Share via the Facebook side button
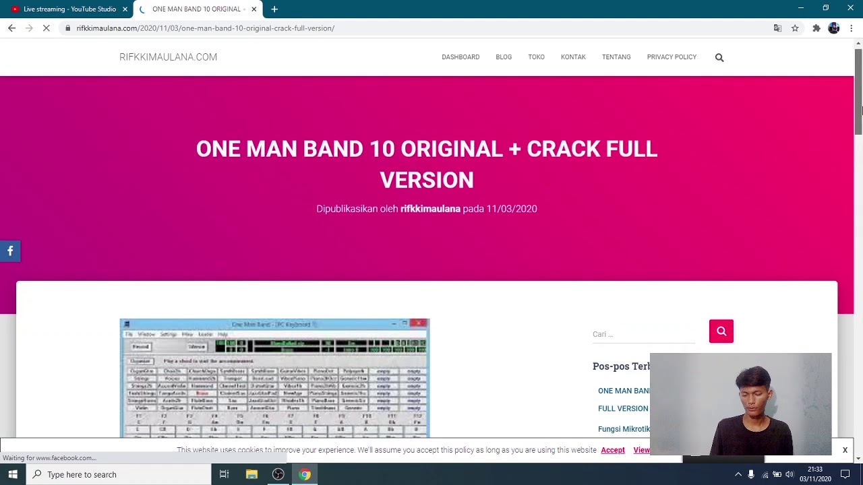Viewport: 863px width, 485px height. [x=10, y=251]
